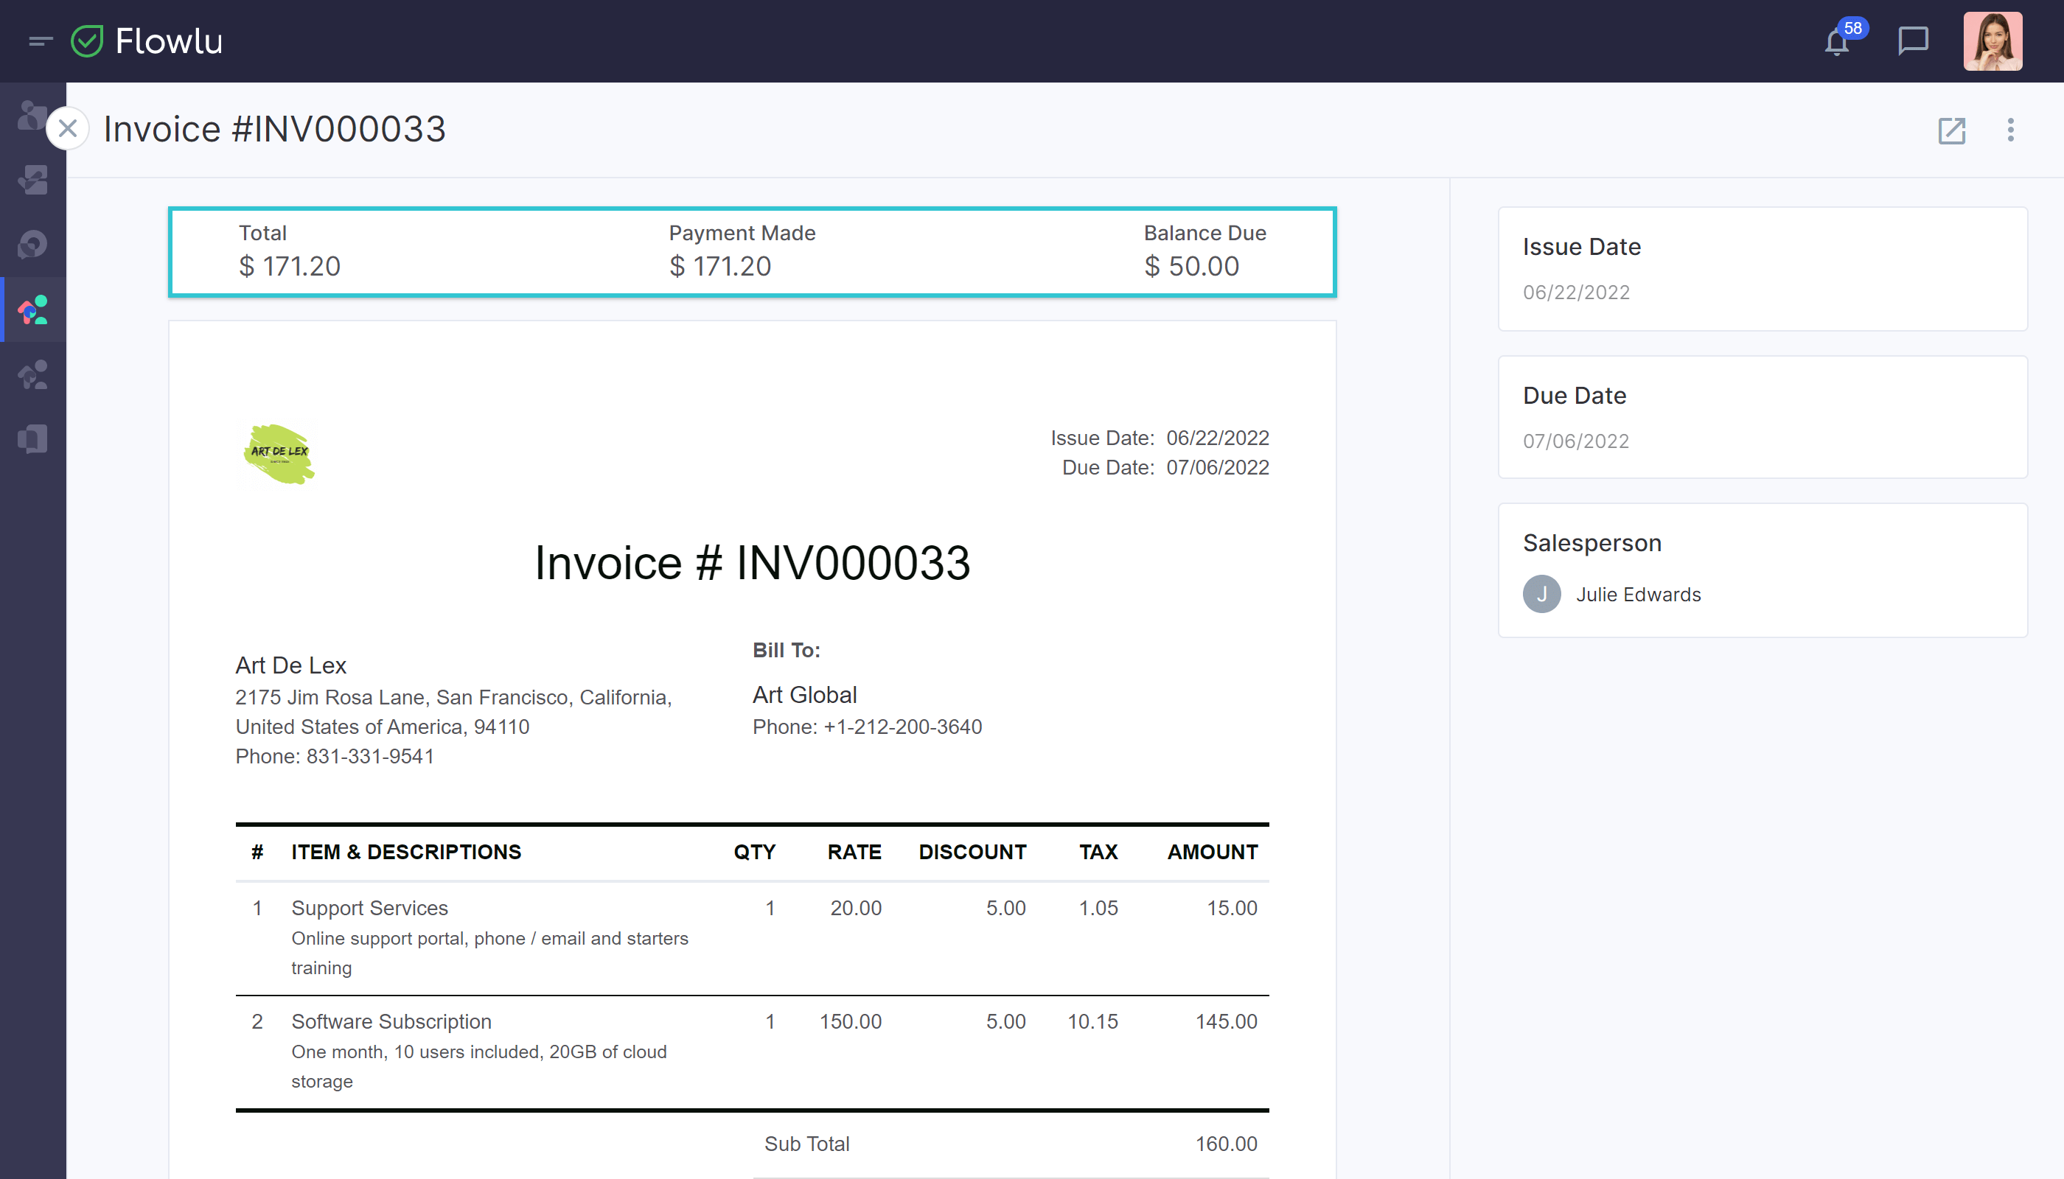Click the Total $ 171.20 amount
2064x1179 pixels.
point(290,267)
